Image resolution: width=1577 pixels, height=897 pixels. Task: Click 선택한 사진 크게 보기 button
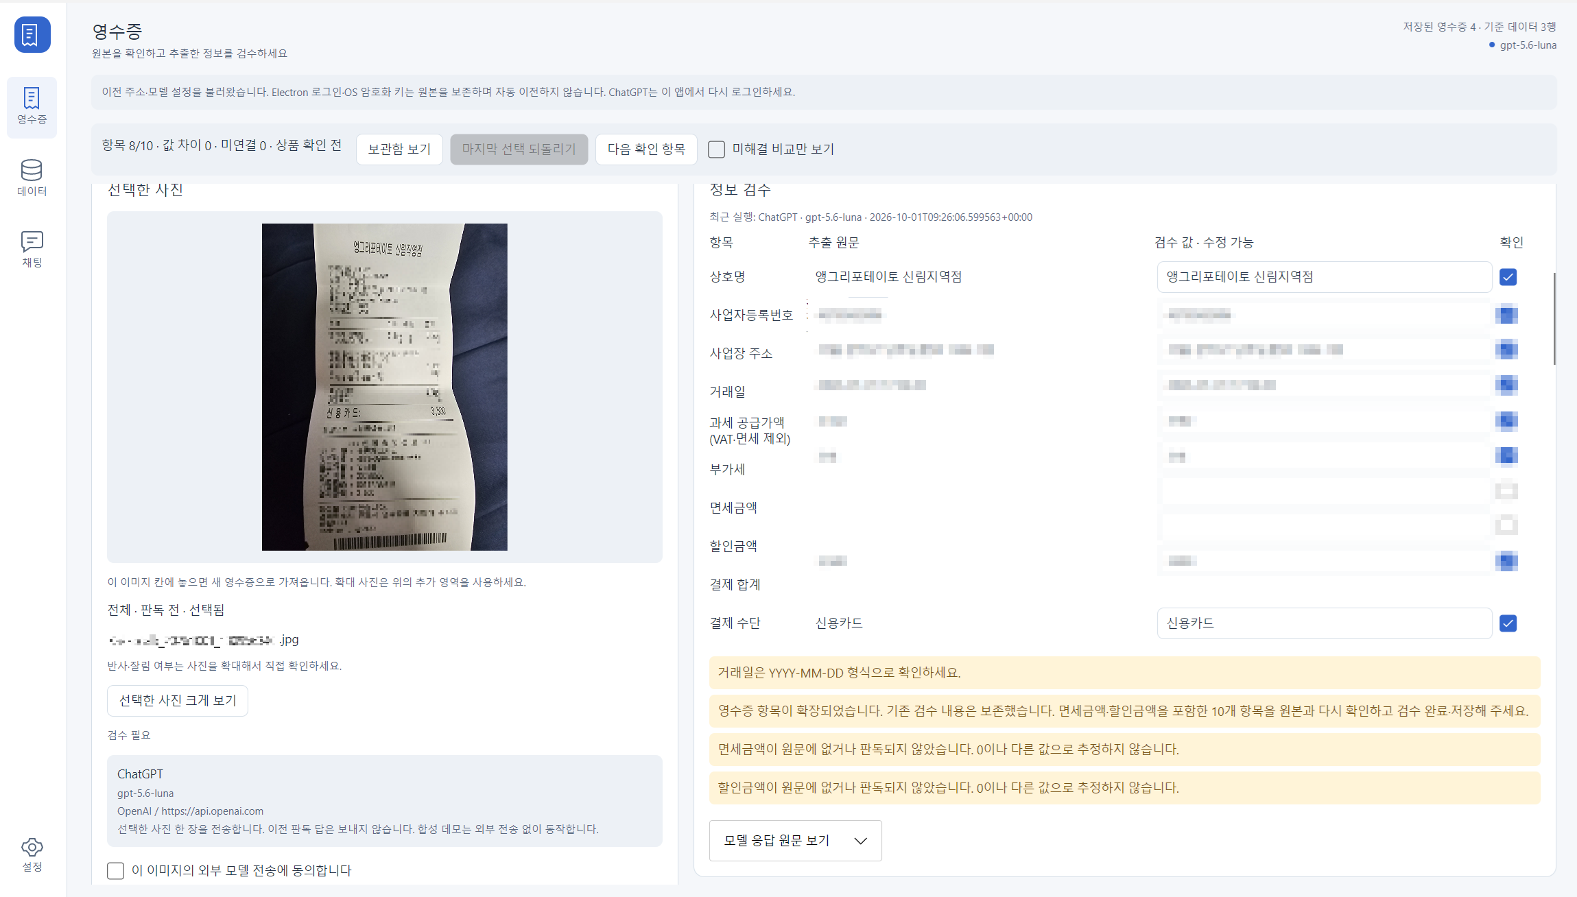pos(178,700)
